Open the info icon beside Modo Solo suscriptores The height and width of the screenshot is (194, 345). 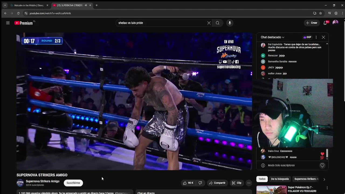point(263,165)
